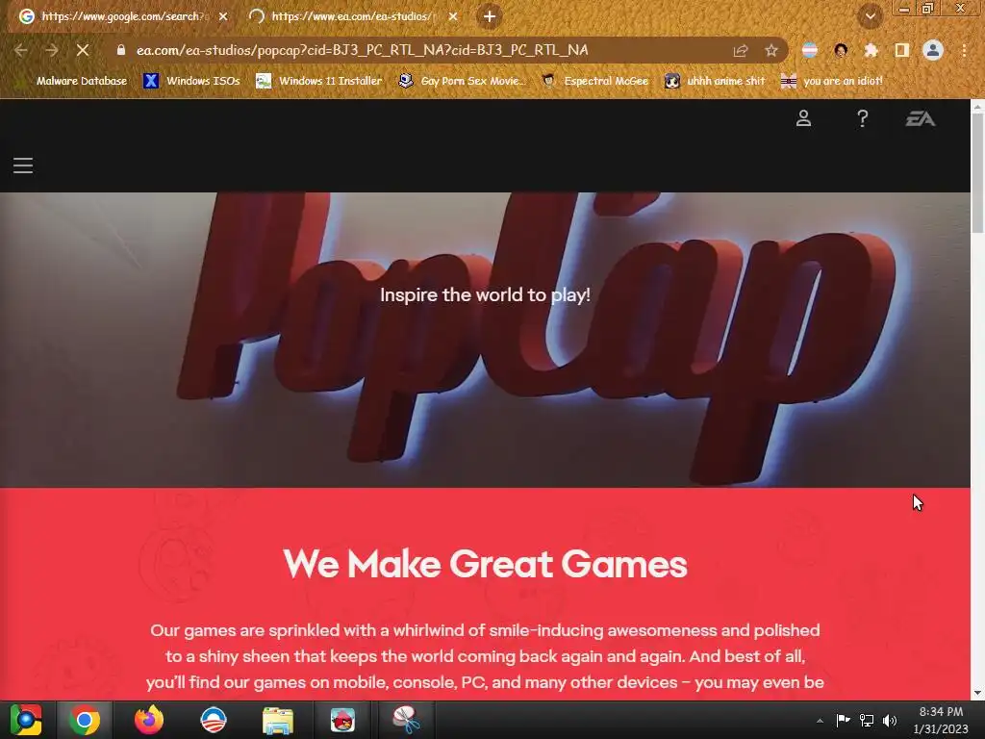Click the page vertical scrollbar thumb

[x=977, y=175]
